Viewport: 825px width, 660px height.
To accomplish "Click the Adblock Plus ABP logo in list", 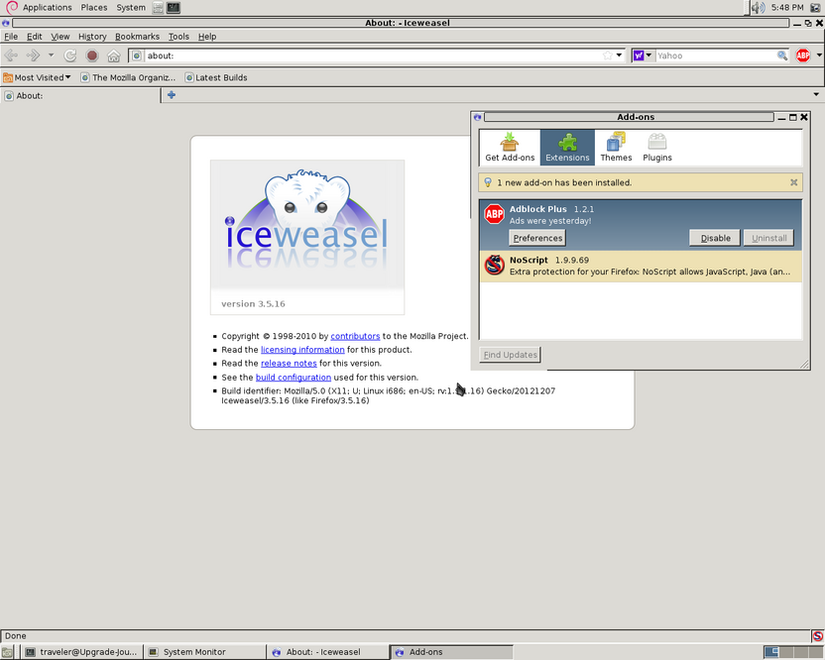I will (x=494, y=214).
